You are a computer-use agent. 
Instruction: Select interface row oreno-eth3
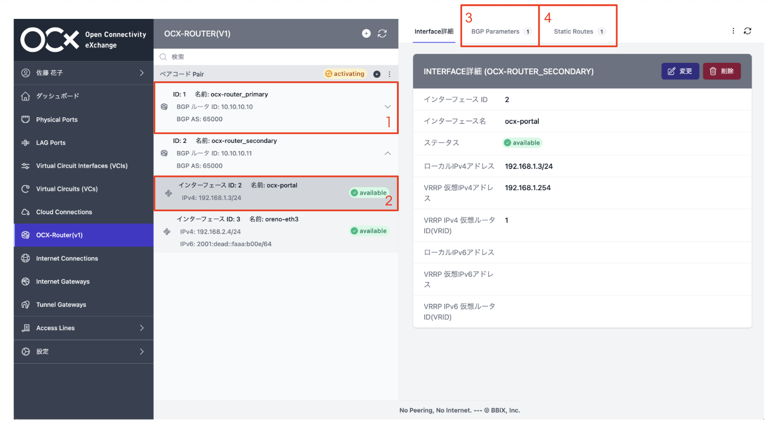coord(276,232)
